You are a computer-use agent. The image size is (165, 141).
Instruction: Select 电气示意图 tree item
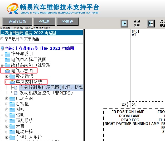click(x=22, y=70)
